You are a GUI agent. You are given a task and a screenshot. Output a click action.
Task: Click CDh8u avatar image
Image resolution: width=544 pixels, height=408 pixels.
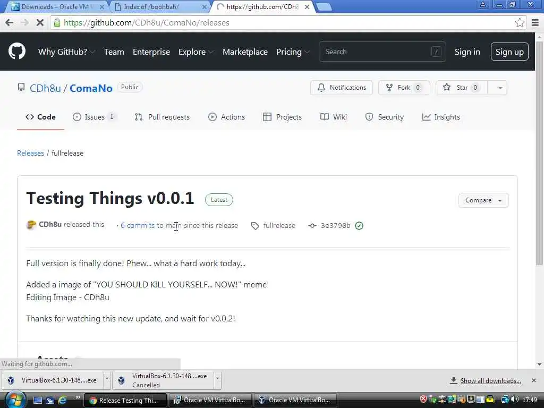[31, 225]
